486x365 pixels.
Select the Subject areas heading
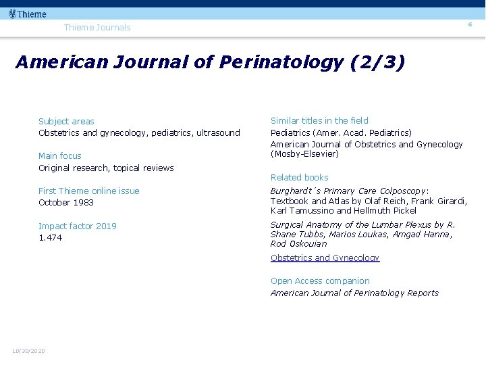pyautogui.click(x=66, y=122)
